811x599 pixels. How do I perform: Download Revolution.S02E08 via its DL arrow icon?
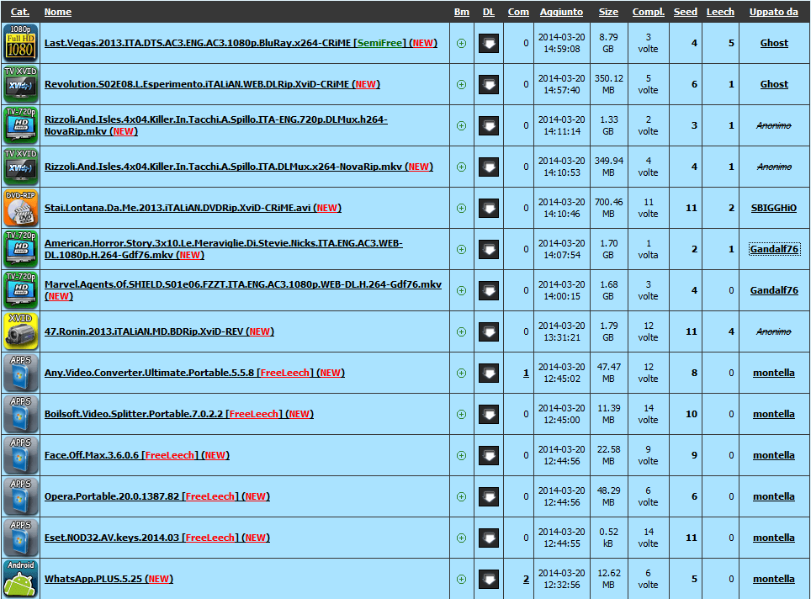coord(488,84)
